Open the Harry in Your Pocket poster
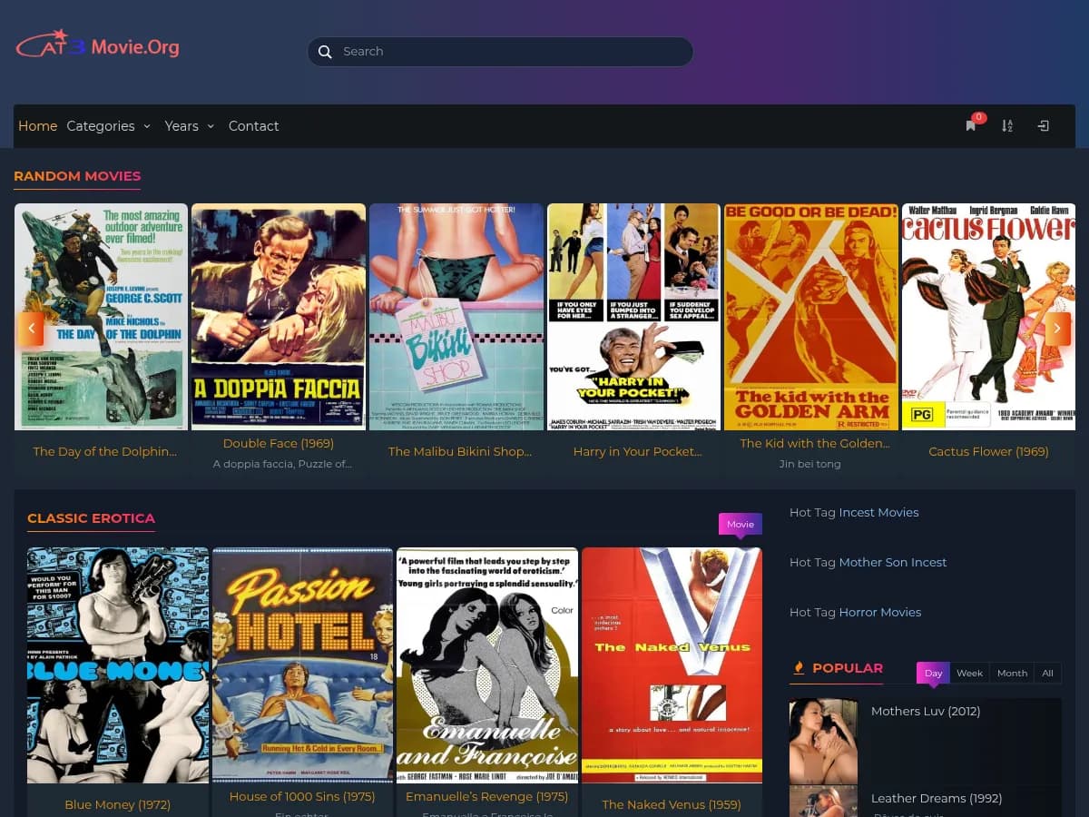This screenshot has height=817, width=1089. [633, 317]
